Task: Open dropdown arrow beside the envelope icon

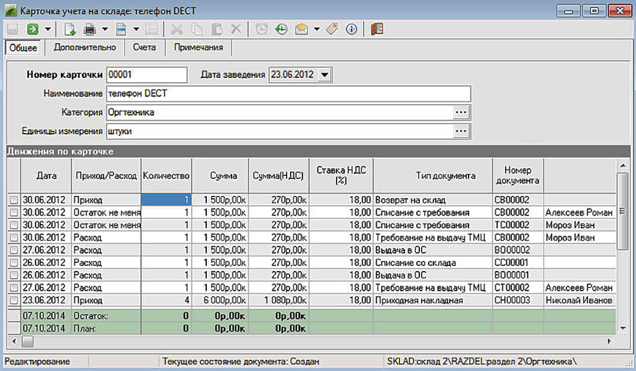Action: coord(316,29)
